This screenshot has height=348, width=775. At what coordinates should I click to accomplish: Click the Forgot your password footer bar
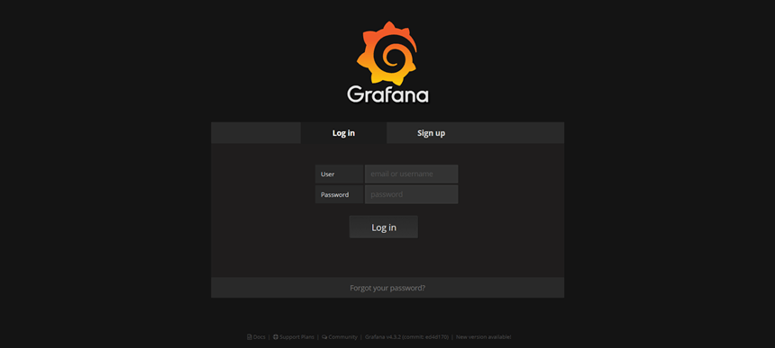[x=387, y=288]
